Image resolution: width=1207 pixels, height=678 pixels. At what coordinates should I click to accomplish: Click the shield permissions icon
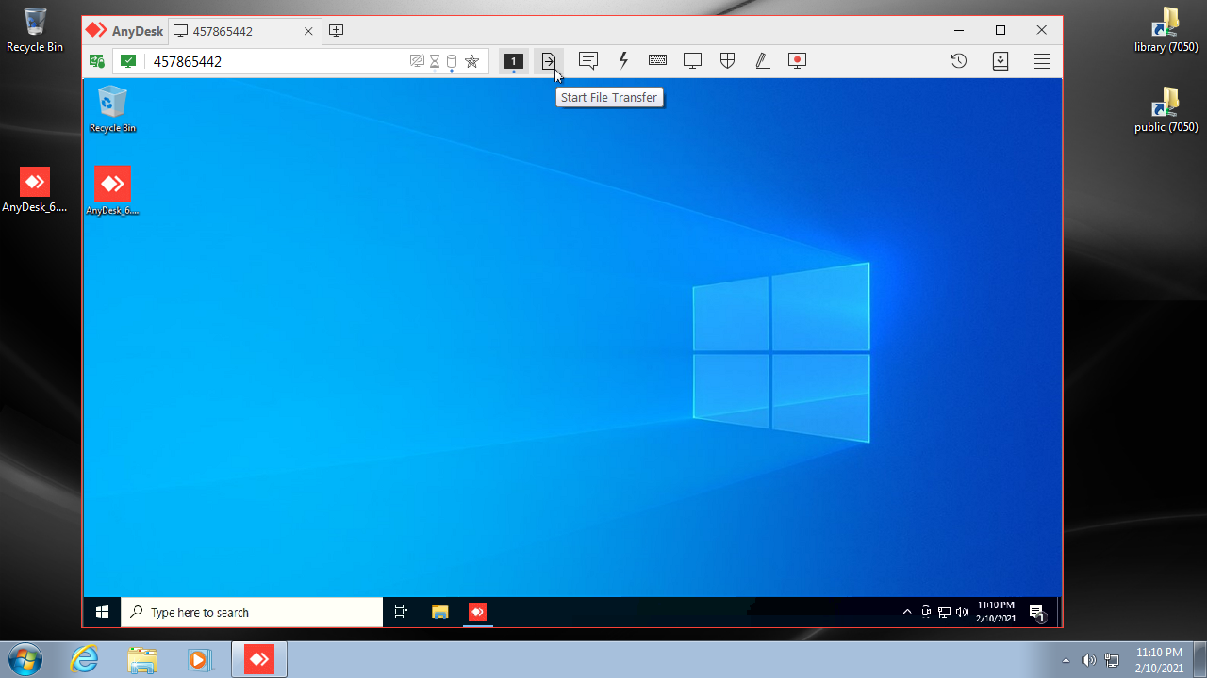tap(727, 61)
